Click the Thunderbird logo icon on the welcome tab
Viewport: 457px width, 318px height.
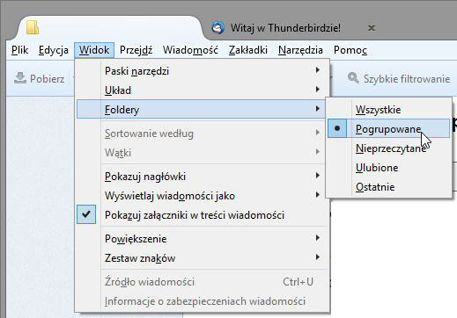[x=218, y=28]
